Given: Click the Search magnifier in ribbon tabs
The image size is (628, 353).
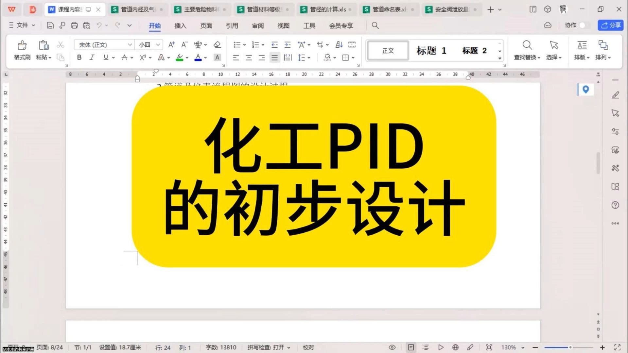Looking at the screenshot, I should point(375,25).
